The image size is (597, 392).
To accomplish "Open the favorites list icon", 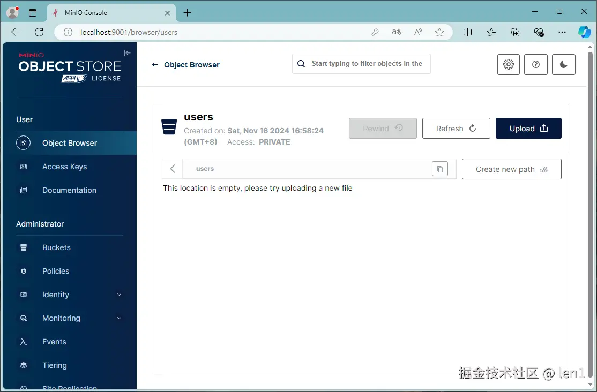I will coord(491,32).
